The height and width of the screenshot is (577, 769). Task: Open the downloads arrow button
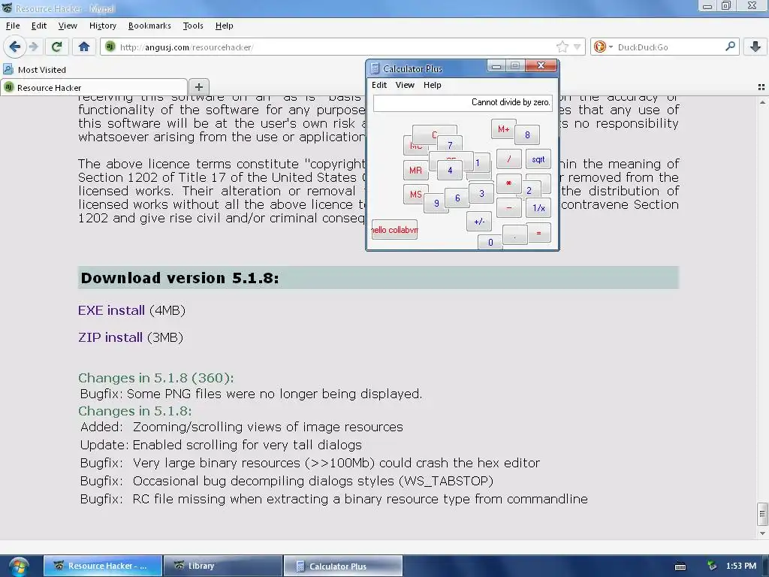tap(755, 47)
